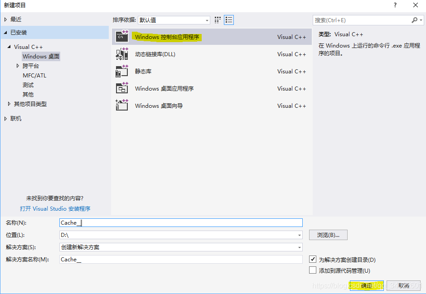The image size is (426, 294).
Task: Select 测试 in the tree
Action: 28,85
